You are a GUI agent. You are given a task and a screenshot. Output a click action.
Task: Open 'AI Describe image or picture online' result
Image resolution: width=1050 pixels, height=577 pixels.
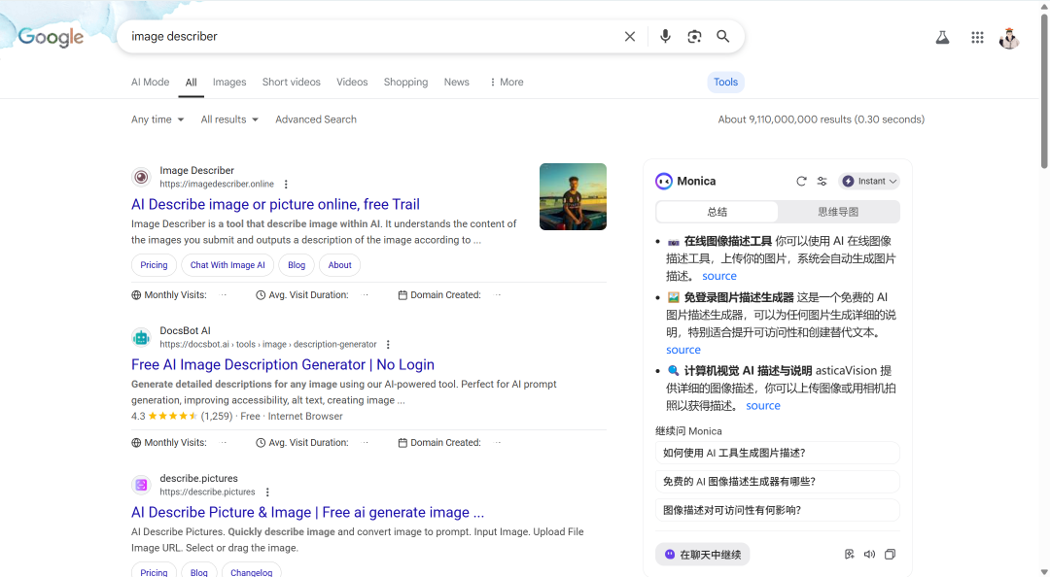tap(275, 204)
